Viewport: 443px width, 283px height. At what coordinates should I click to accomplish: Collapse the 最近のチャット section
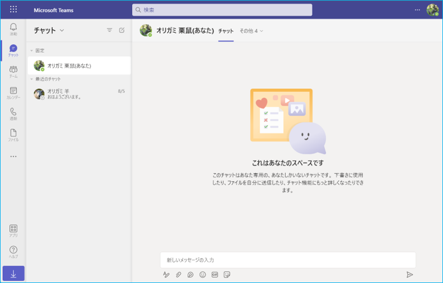tap(32, 79)
